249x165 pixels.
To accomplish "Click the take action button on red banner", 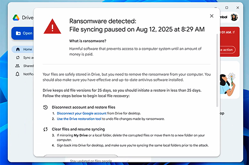I will [227, 50].
